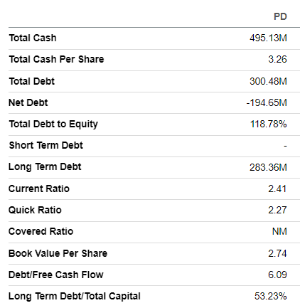
Task: Select the Net Debt row label
Action: [x=28, y=102]
